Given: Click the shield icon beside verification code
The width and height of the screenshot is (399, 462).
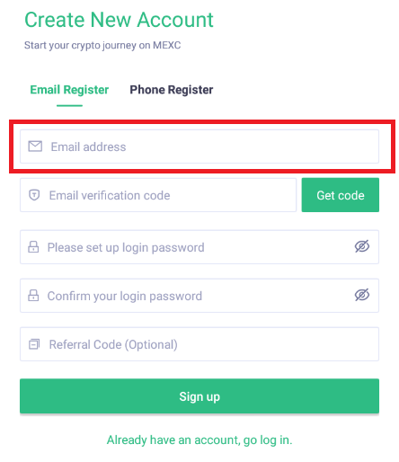Looking at the screenshot, I should (x=34, y=195).
